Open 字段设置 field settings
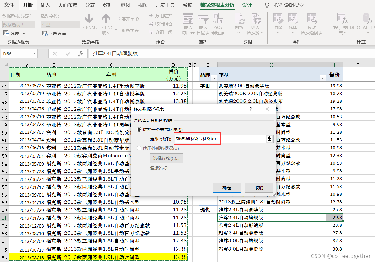This screenshot has height=262, width=375. coord(54,33)
